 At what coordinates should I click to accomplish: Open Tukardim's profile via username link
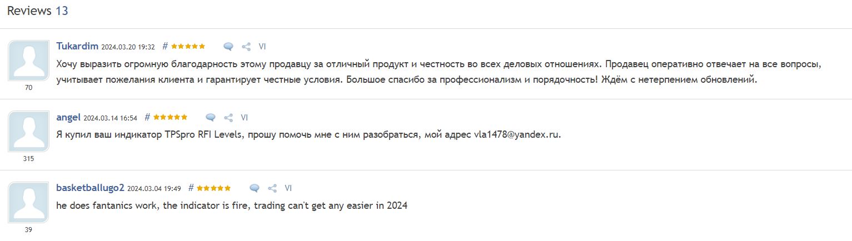(77, 46)
